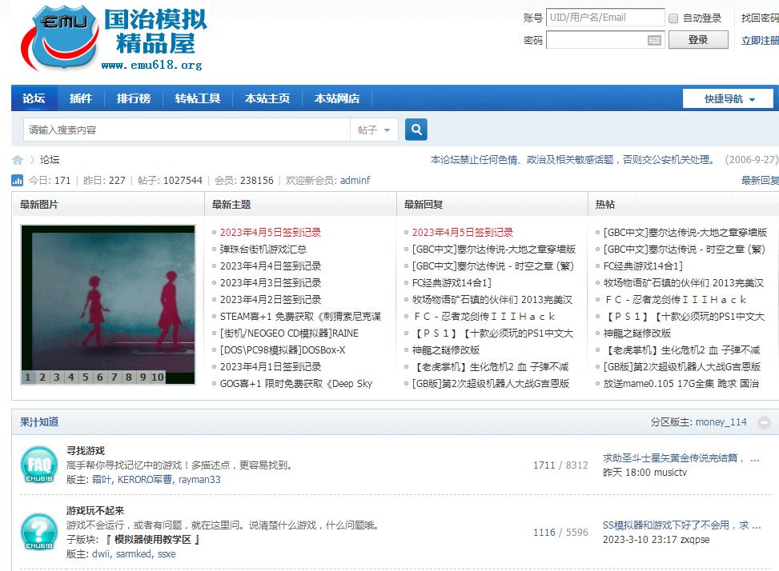779x571 pixels.
Task: Open 2023年4月4日签到记录 thread
Action: point(271,266)
